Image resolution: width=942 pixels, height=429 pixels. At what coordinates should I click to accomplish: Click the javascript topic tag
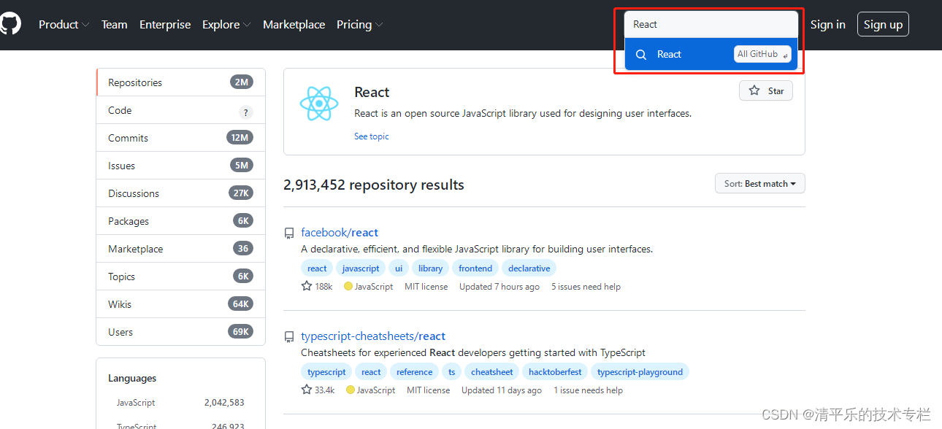[x=361, y=268]
